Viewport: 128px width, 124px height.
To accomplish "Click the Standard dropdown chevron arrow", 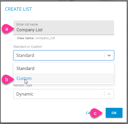I will 109,55.
